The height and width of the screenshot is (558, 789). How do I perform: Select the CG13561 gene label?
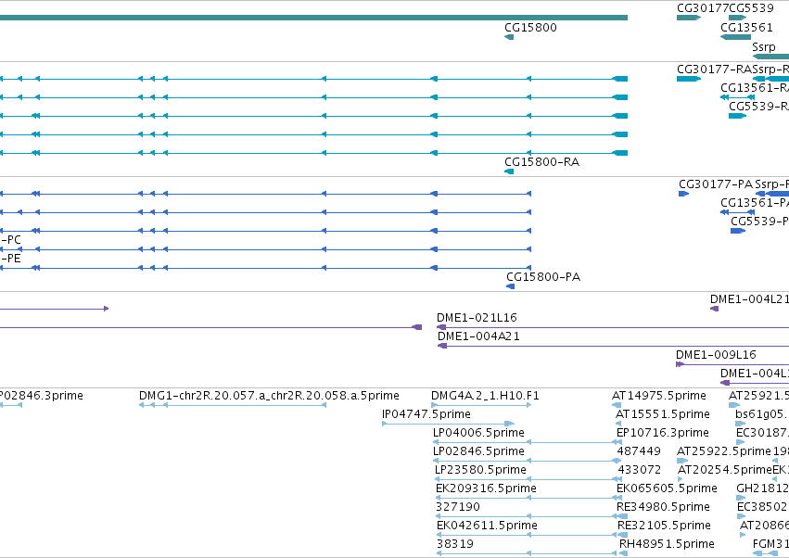746,28
